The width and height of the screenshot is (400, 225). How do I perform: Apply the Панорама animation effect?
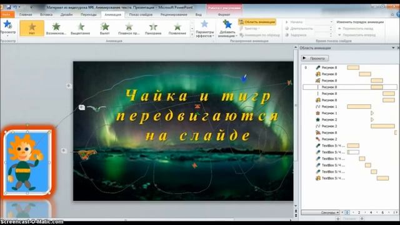(x=153, y=28)
